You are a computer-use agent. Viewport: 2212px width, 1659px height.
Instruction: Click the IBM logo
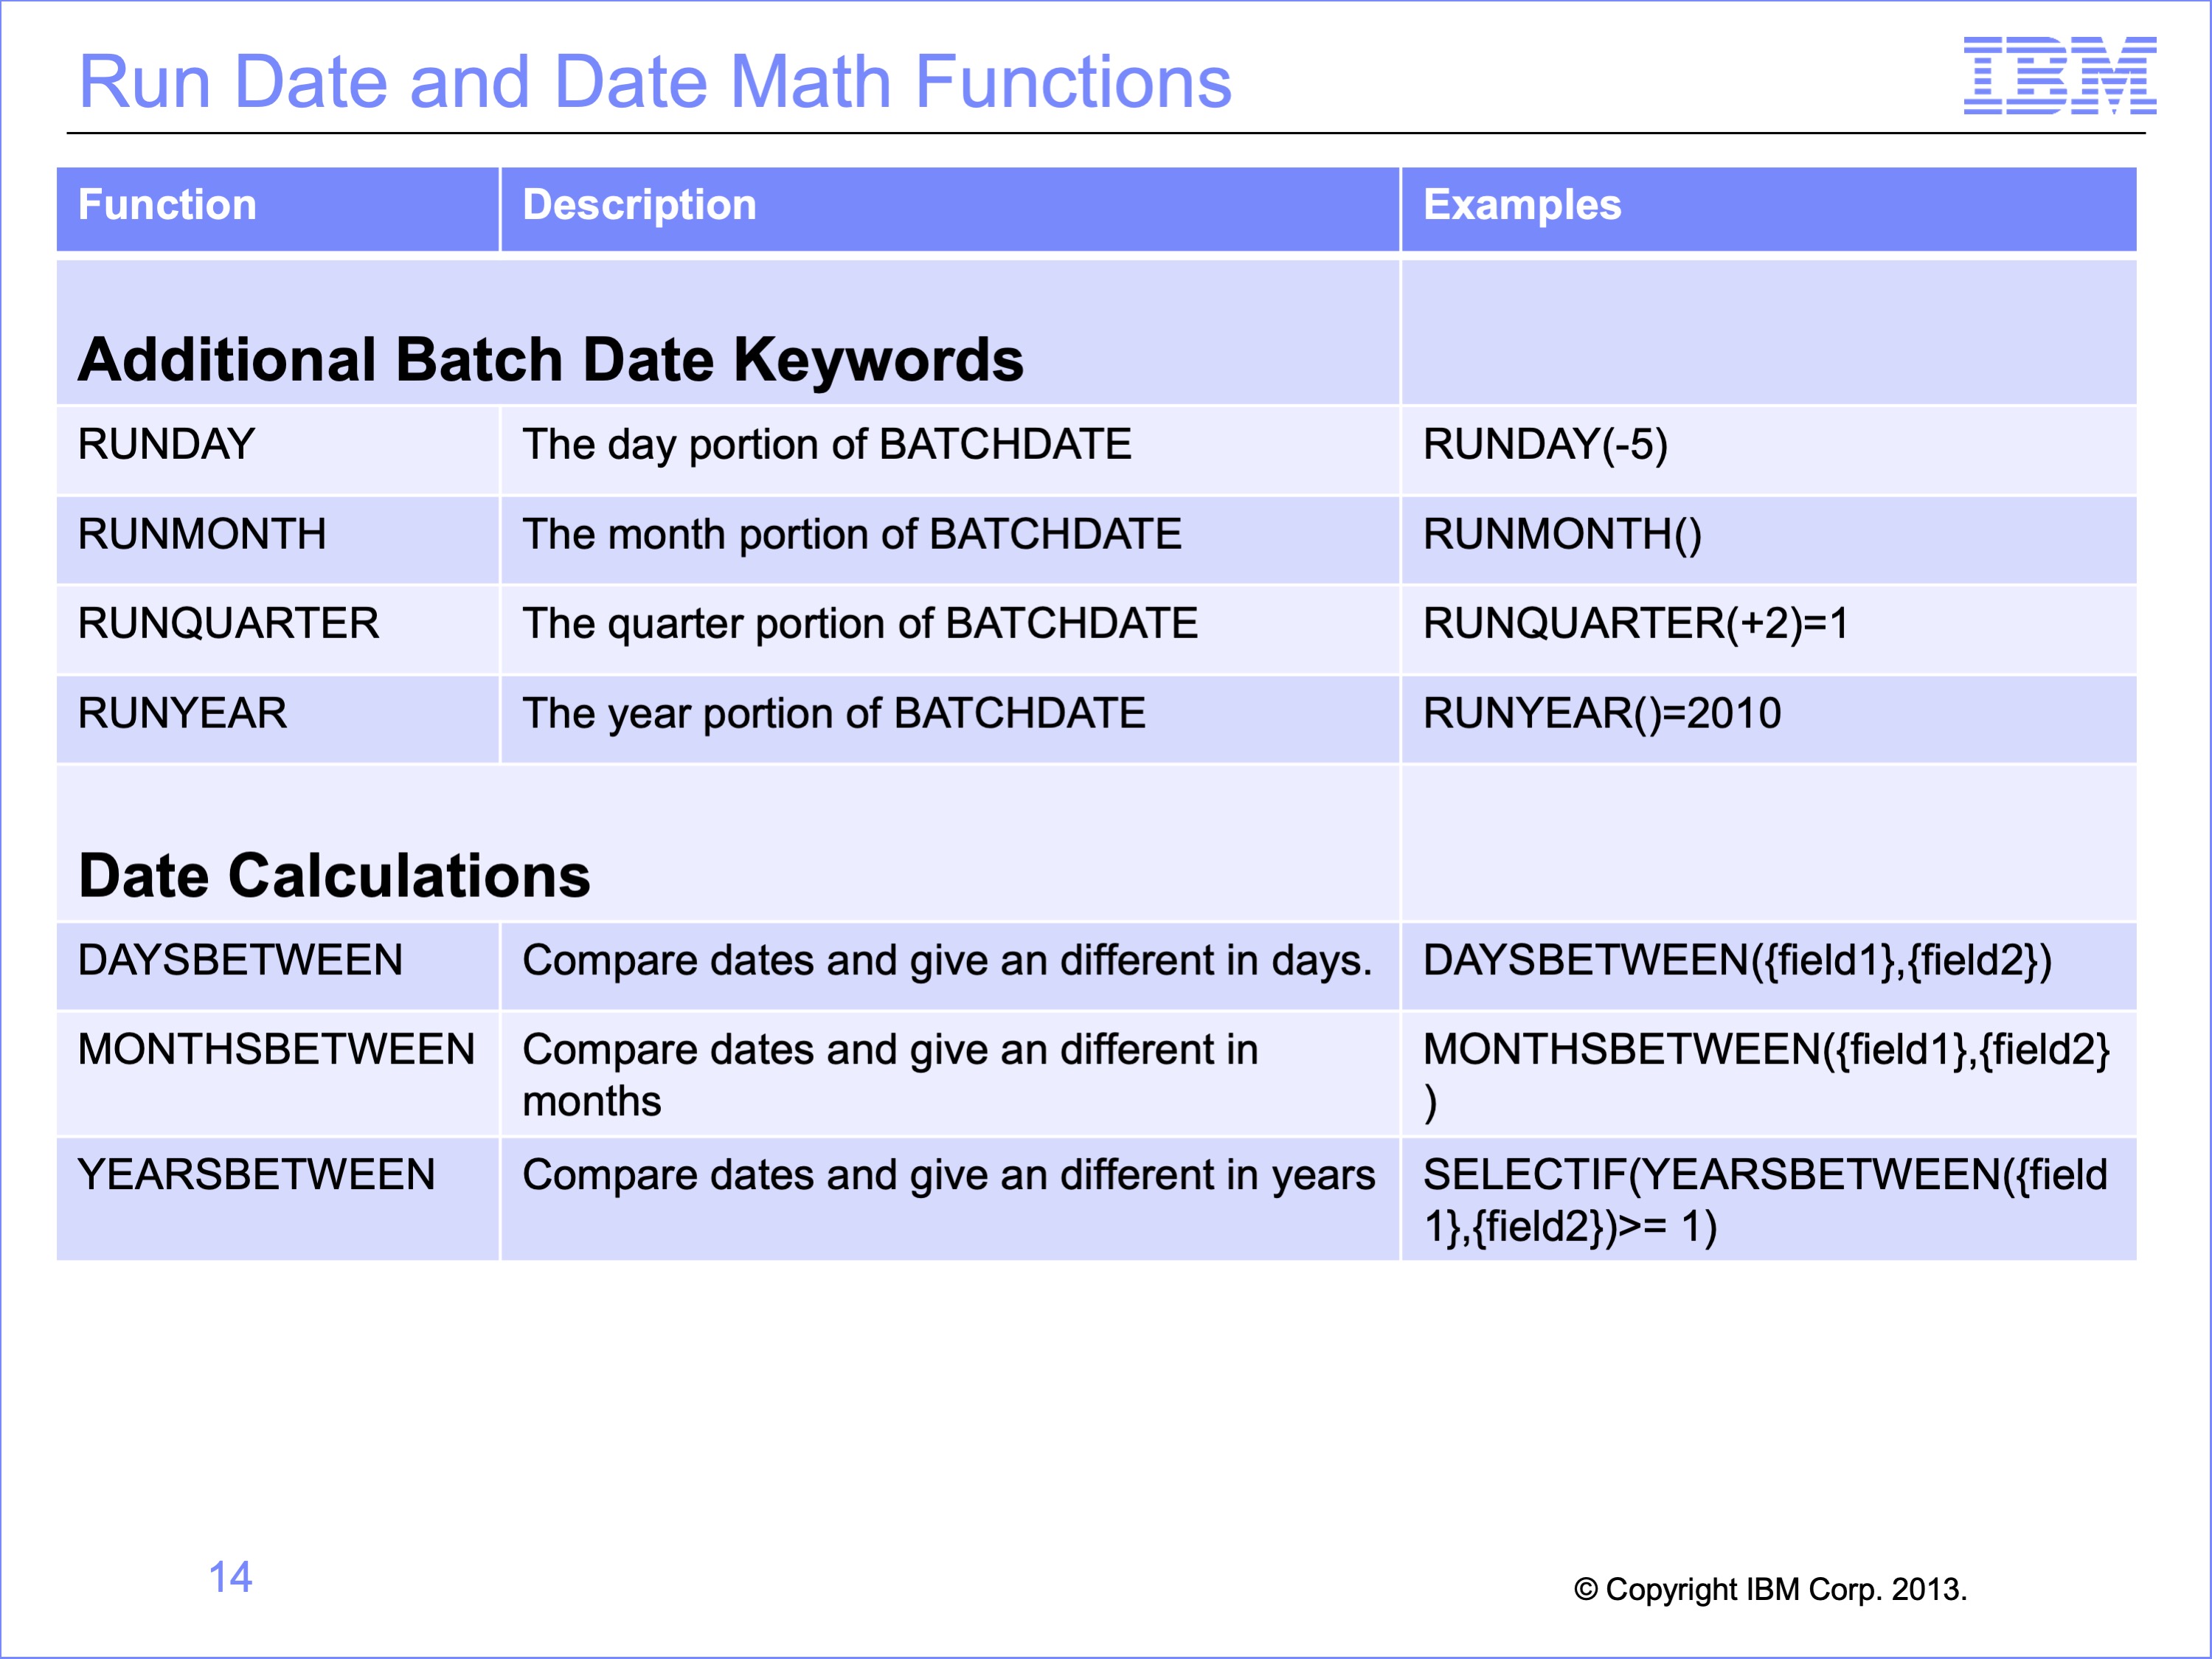[2060, 75]
